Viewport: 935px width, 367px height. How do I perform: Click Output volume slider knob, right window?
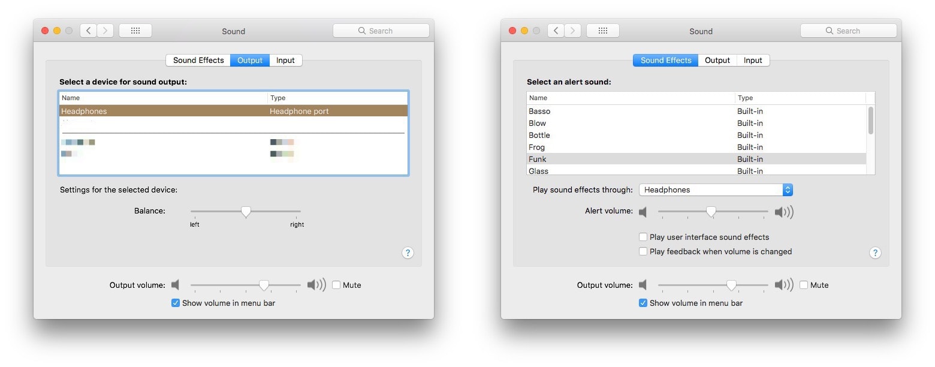coord(731,285)
